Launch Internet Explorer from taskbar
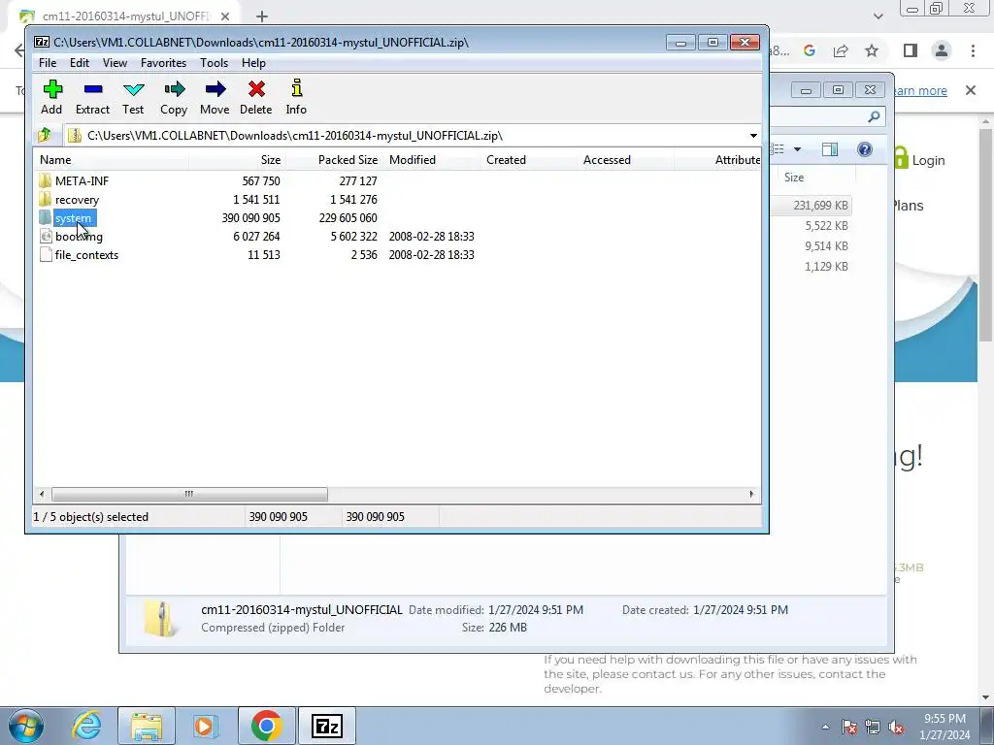The image size is (994, 745). click(86, 726)
